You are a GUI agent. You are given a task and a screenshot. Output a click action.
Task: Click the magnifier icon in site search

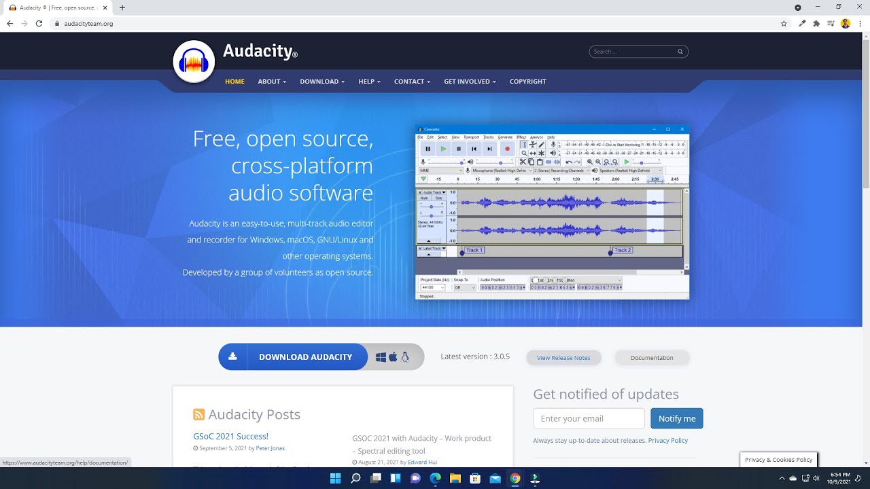680,52
